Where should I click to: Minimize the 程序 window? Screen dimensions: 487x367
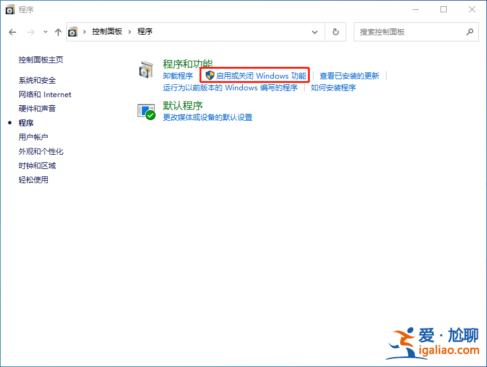(416, 10)
